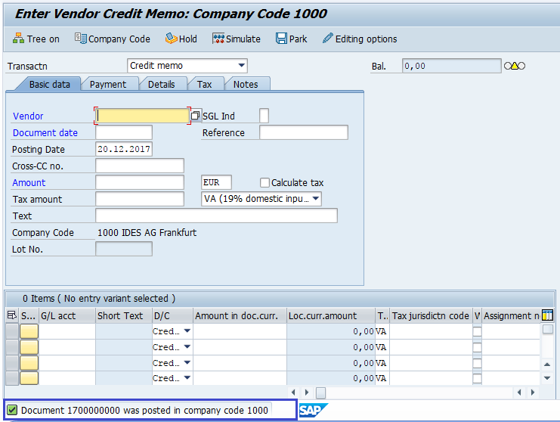
Task: Park the document using the Park icon
Action: click(281, 39)
